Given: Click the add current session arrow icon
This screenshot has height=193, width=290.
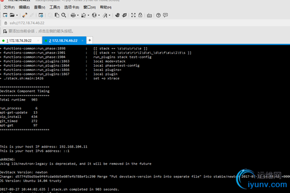Looking at the screenshot, I should coord(5,31).
